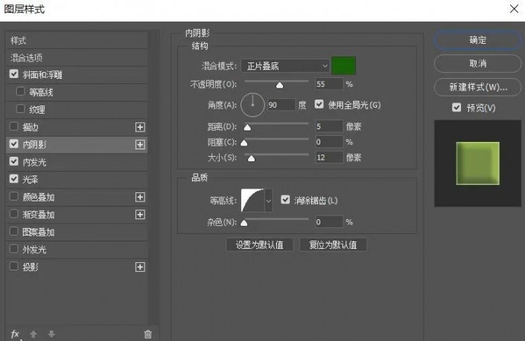The image size is (525, 341).
Task: Enable the 渐变叠加 checkbox
Action: coord(13,214)
